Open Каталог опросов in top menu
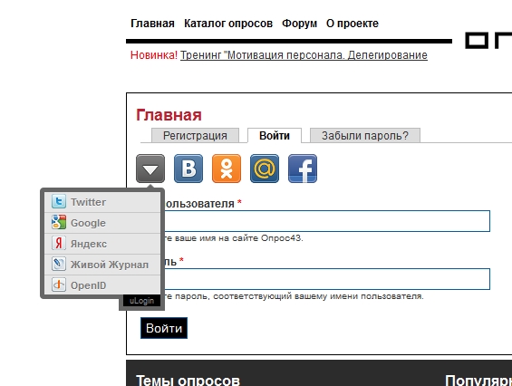This screenshot has height=386, width=512. (228, 24)
